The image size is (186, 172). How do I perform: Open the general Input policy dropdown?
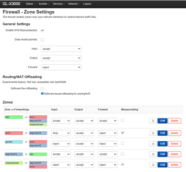coord(61,49)
